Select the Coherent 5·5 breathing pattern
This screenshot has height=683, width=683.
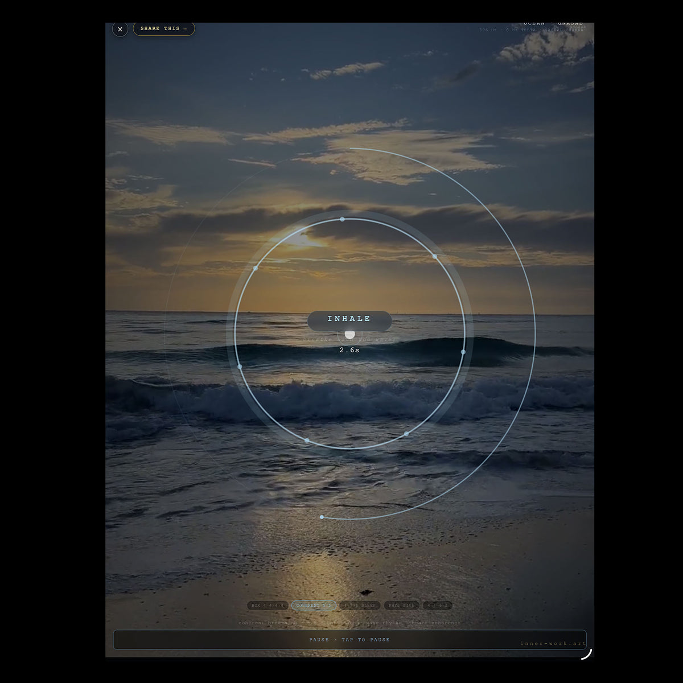click(314, 606)
